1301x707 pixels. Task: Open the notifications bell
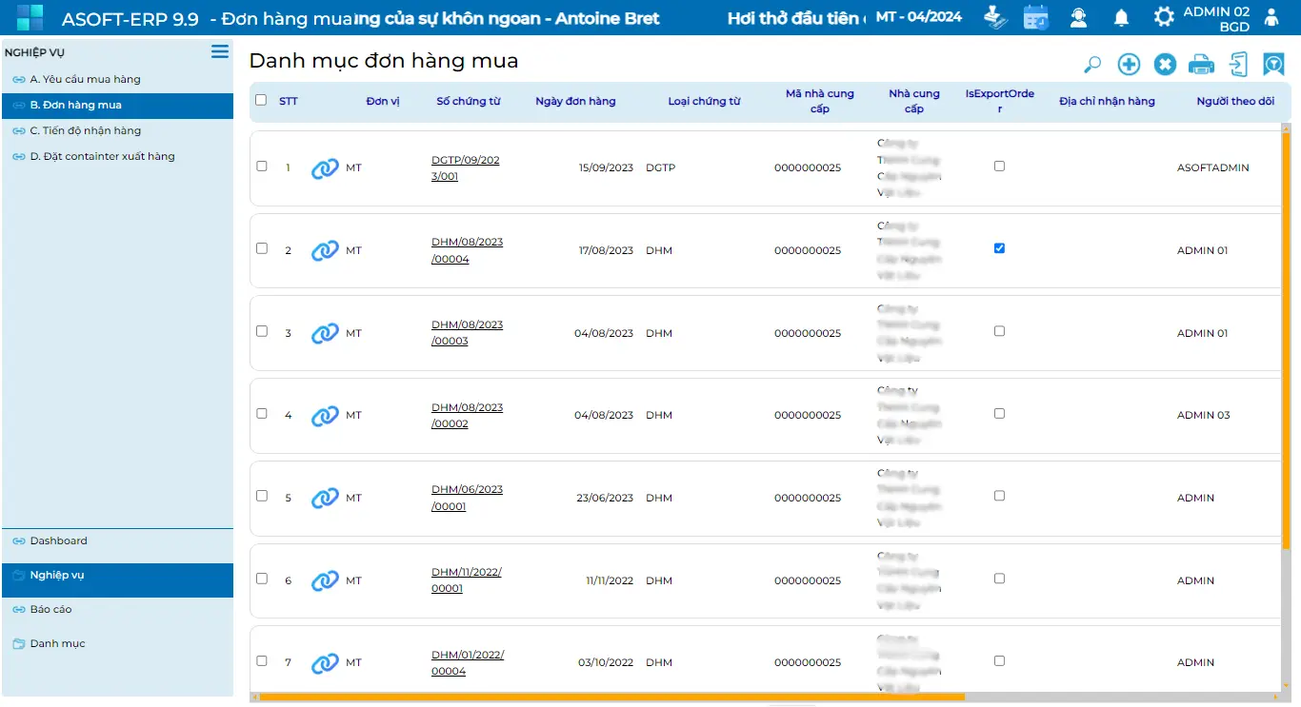pos(1122,17)
